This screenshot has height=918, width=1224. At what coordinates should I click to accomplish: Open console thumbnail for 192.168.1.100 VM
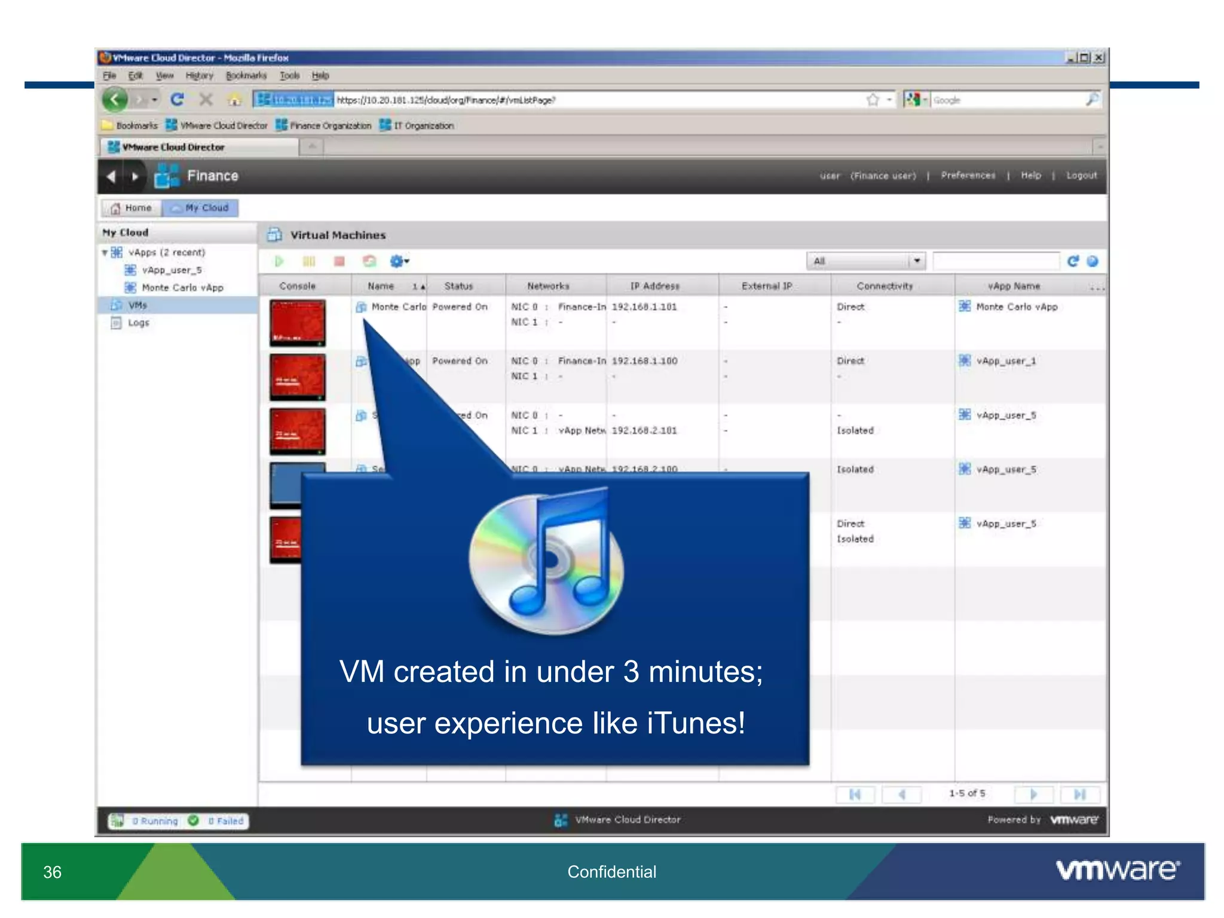point(298,377)
